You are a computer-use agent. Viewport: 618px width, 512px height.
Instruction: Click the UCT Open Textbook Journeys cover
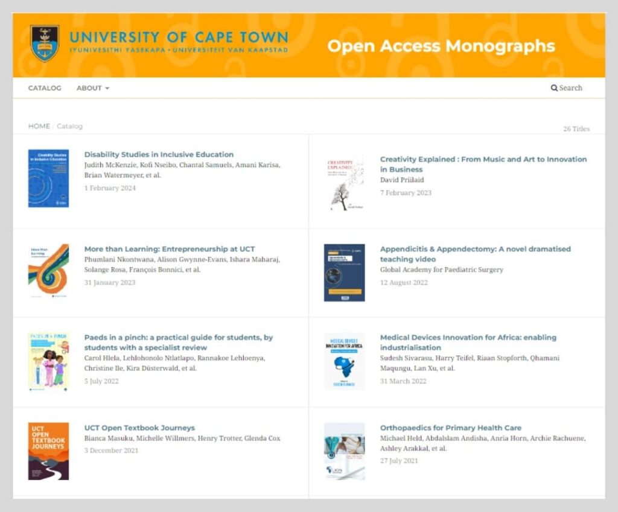pos(49,450)
